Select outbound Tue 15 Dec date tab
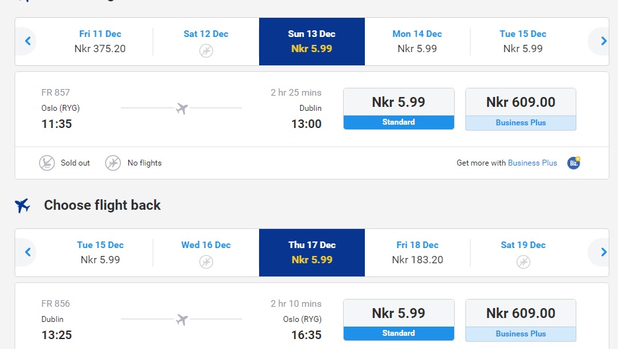 click(523, 42)
